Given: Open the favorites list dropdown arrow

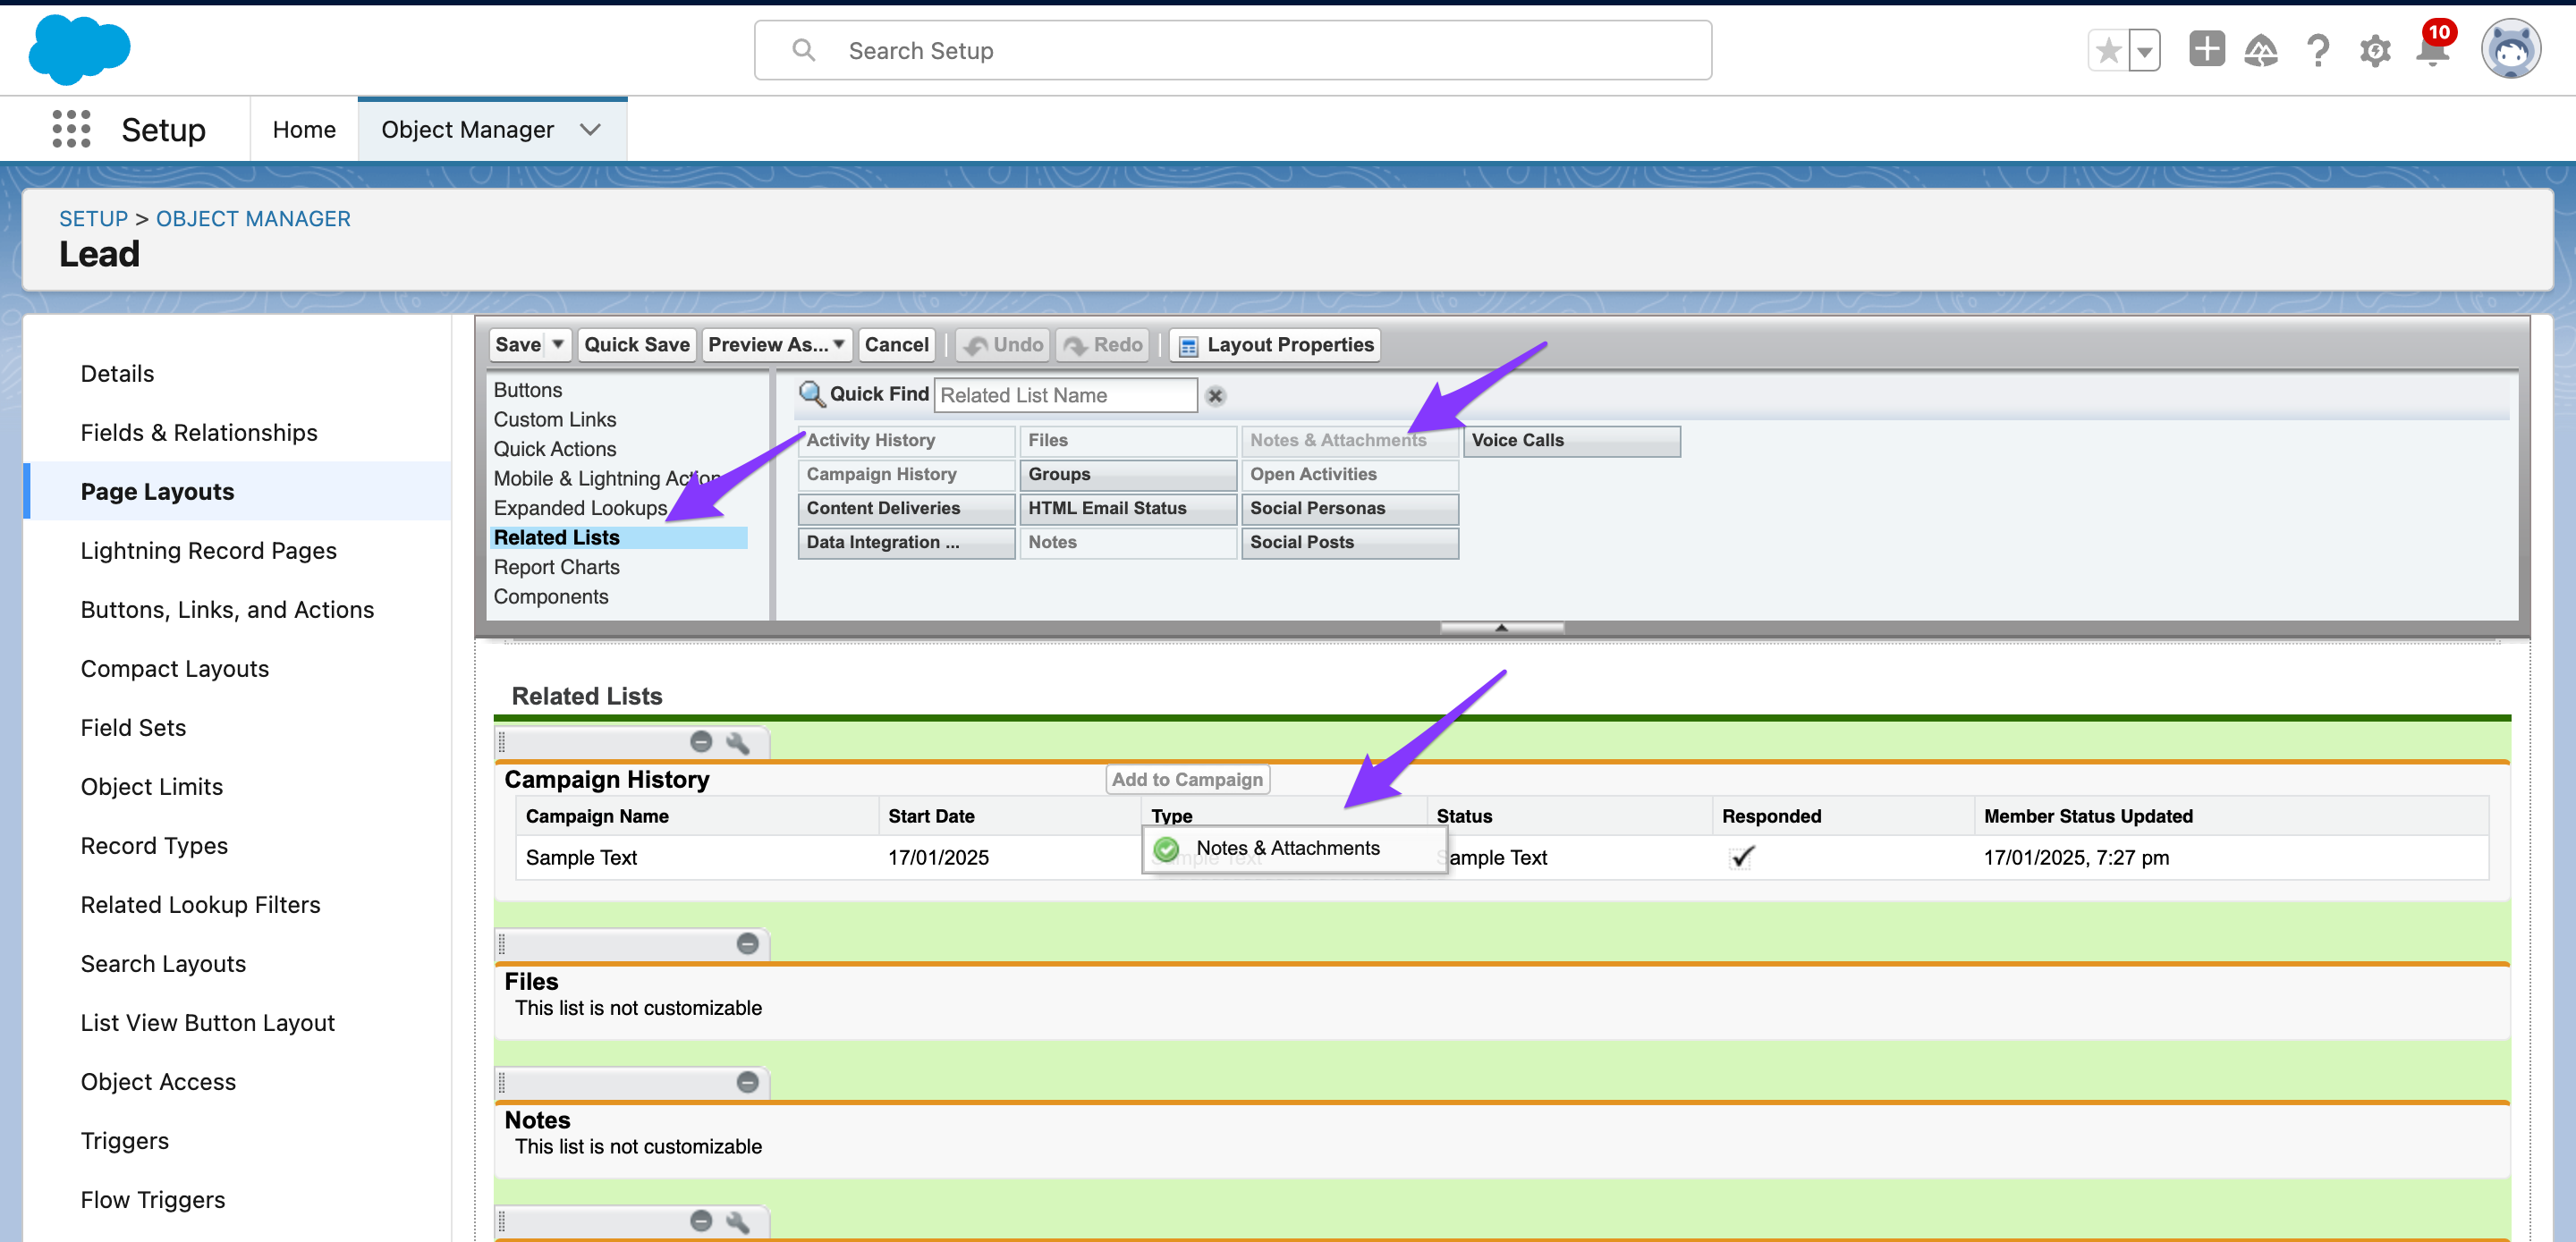Looking at the screenshot, I should (x=2144, y=51).
